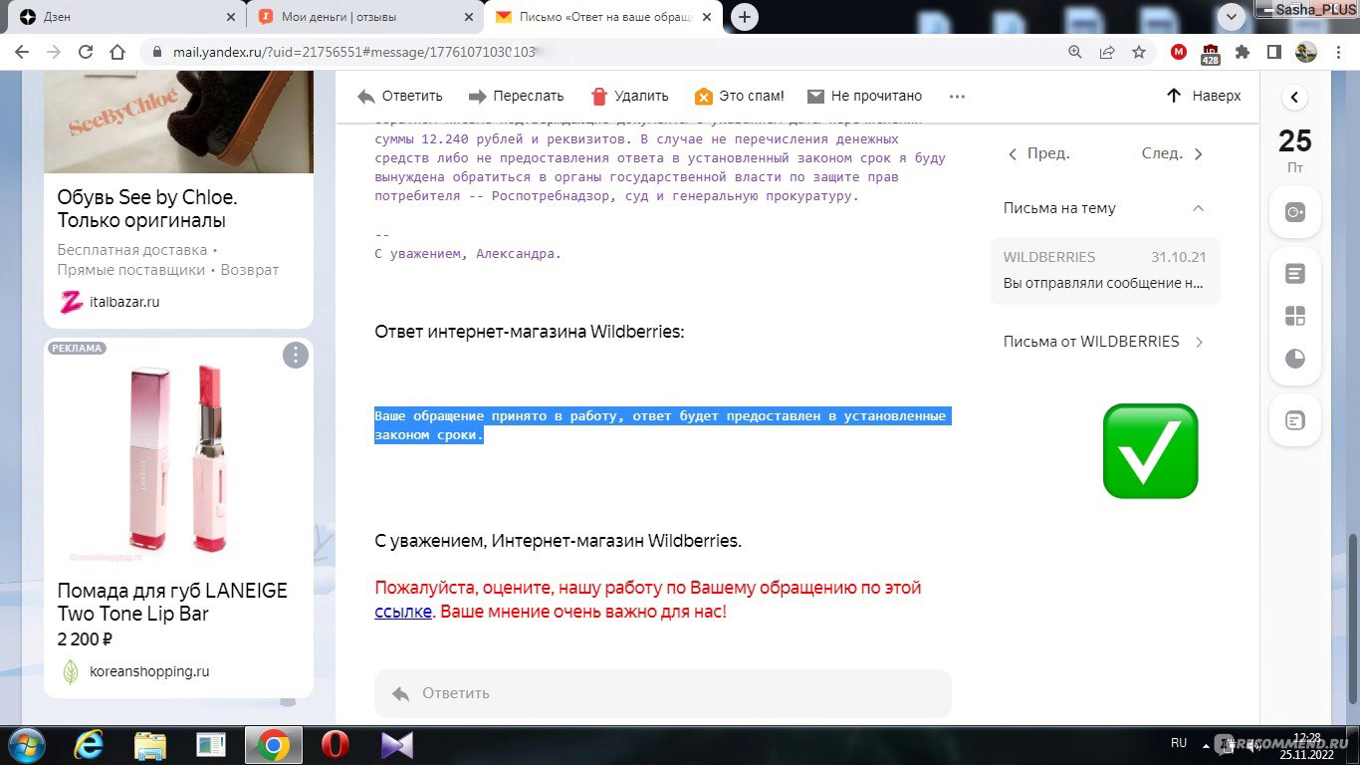Mark the email as spam
Viewport: 1360px width, 765px height.
tap(740, 96)
